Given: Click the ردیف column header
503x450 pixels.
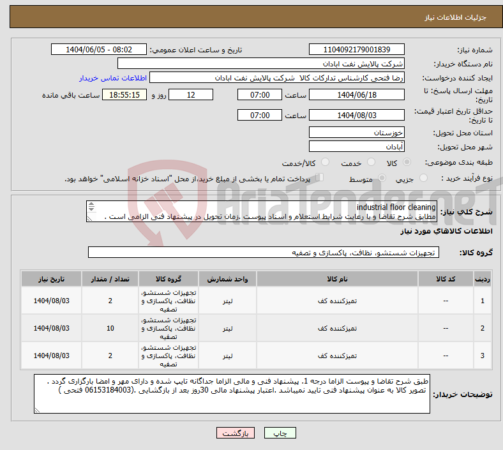Looking at the screenshot, I should click(x=482, y=279).
